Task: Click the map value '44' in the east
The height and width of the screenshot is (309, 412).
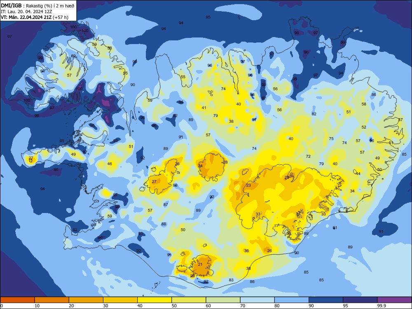Action: tap(358, 174)
